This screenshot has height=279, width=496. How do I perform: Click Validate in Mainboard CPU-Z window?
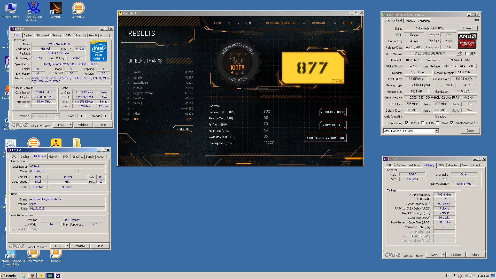pos(80,246)
